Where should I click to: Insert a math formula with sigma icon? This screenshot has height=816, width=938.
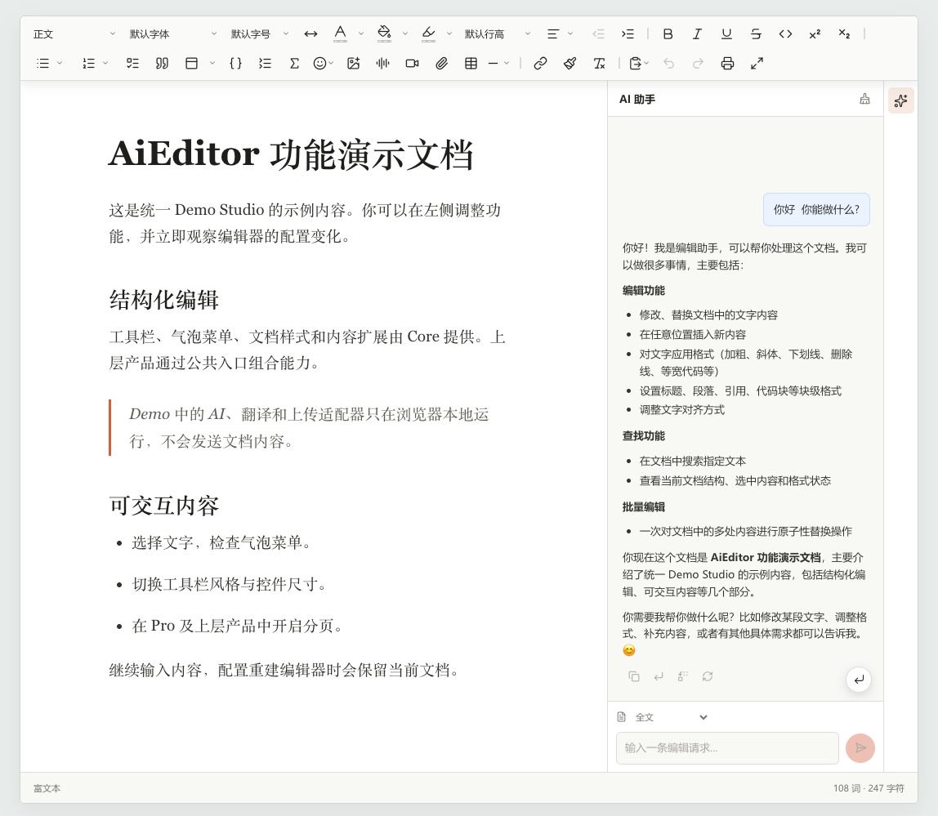(294, 64)
